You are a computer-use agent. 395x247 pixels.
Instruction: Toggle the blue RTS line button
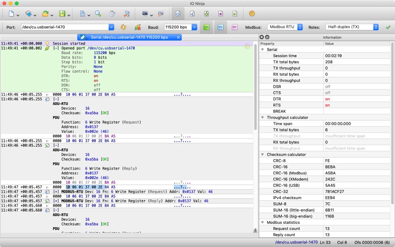220,27
